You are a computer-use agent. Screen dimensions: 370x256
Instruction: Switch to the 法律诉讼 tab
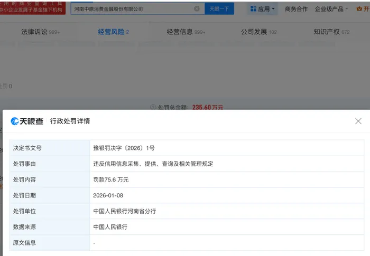(x=40, y=32)
